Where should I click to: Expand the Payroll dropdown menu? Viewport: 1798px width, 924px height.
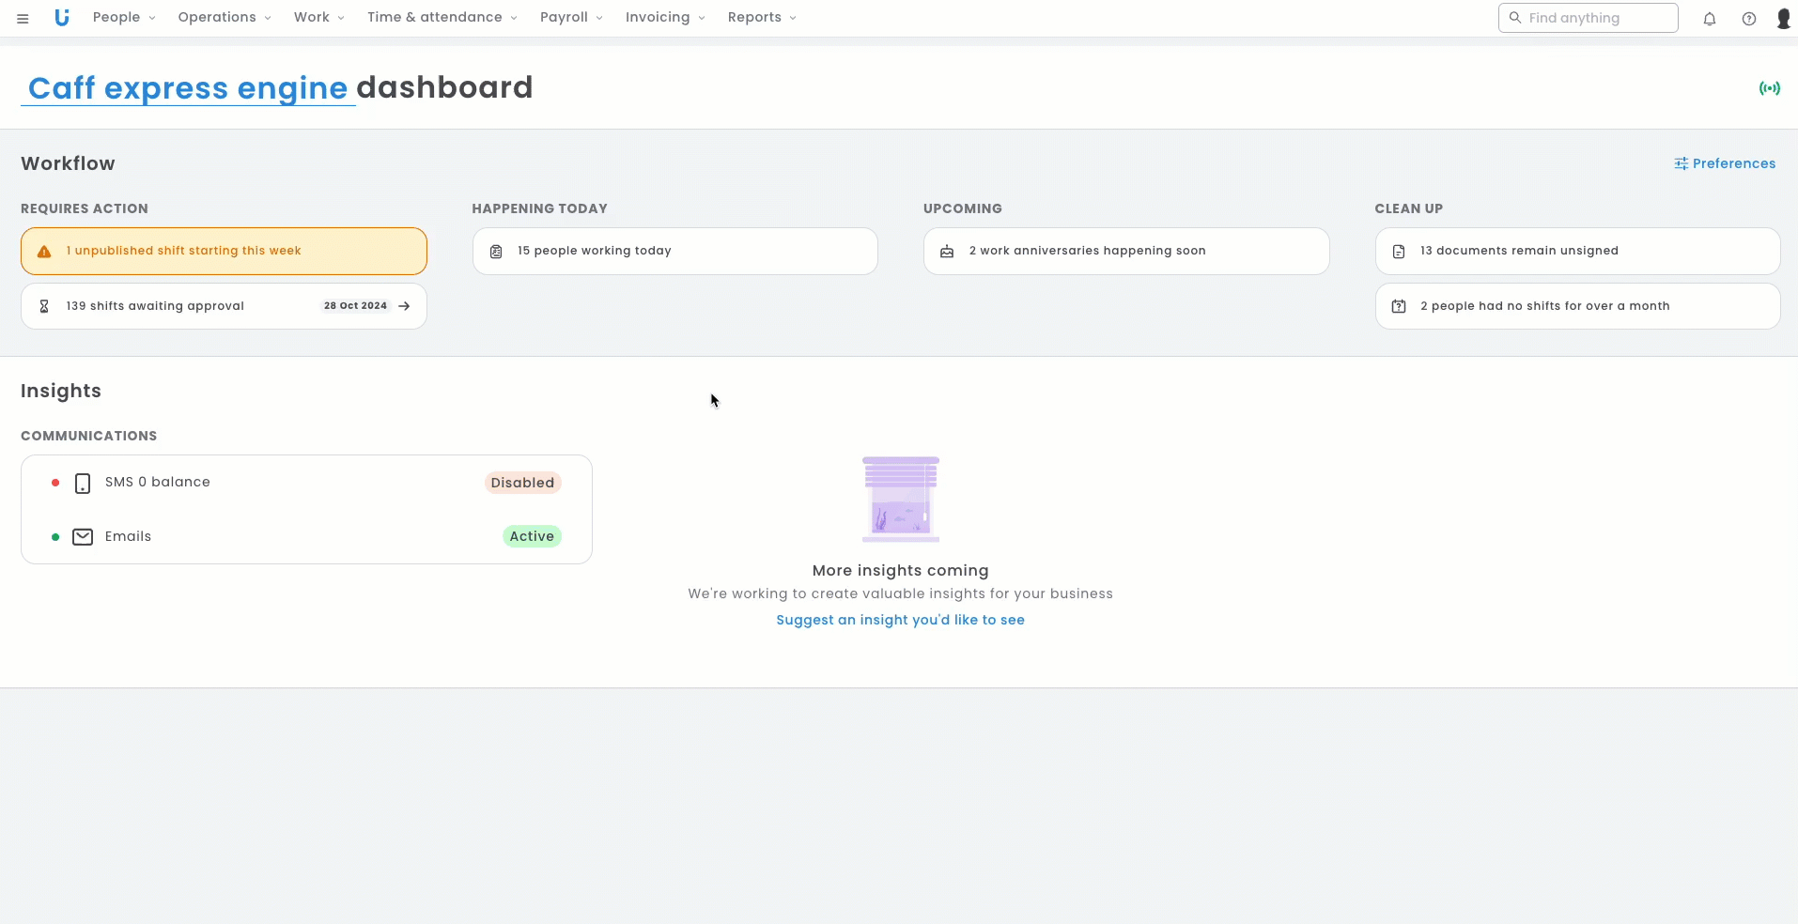pos(571,18)
